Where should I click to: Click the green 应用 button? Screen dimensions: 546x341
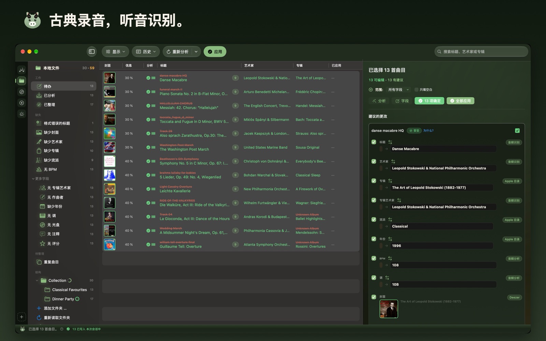tap(215, 51)
